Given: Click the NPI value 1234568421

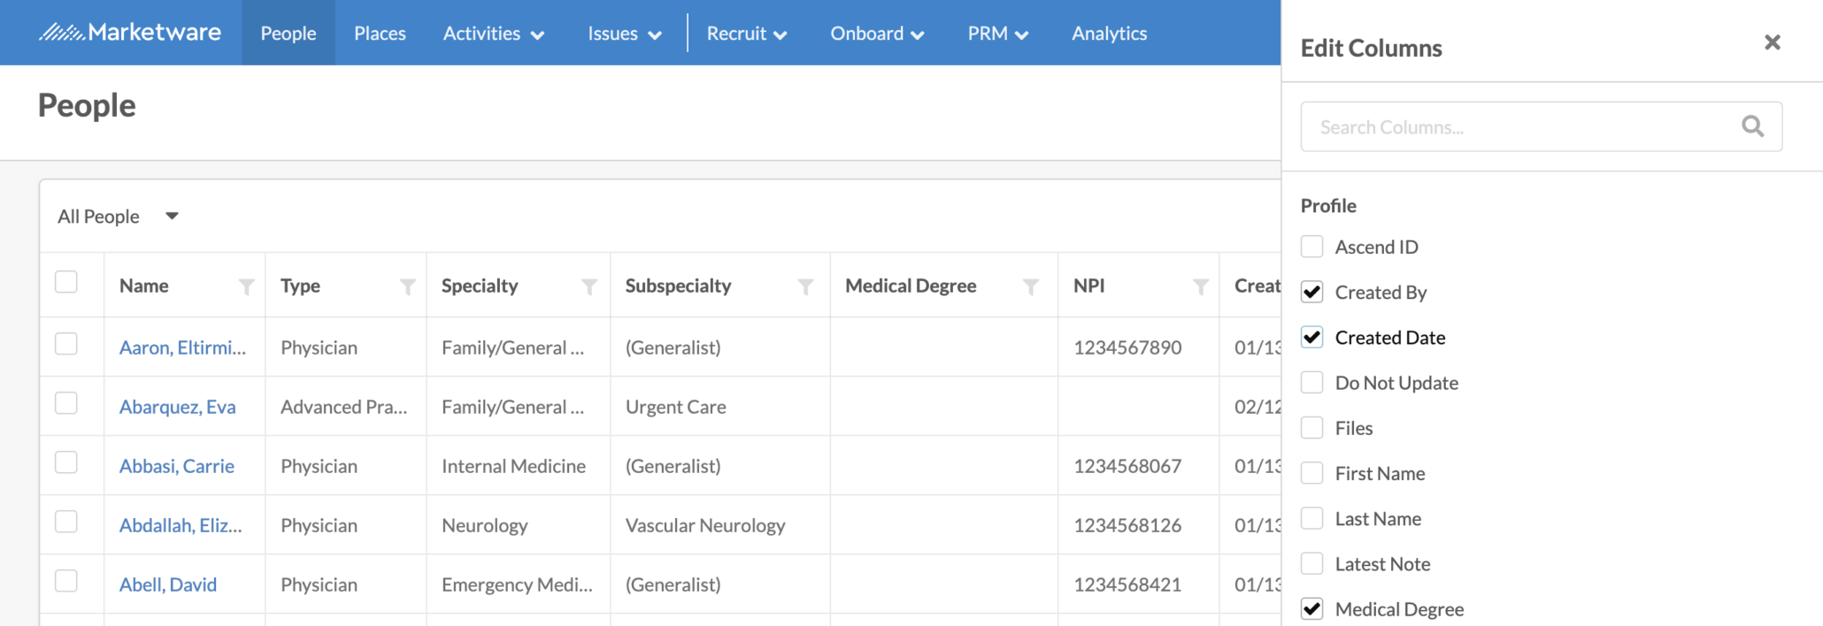Looking at the screenshot, I should point(1127,584).
